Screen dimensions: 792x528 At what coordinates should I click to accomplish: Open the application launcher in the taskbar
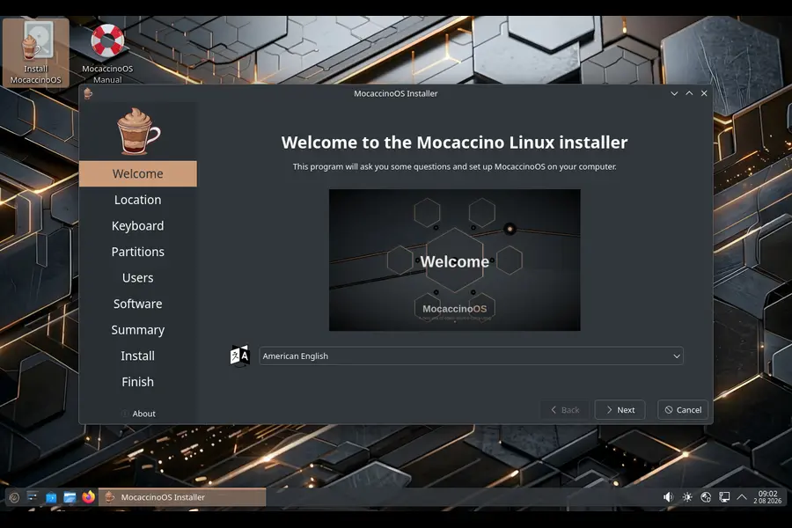point(14,497)
